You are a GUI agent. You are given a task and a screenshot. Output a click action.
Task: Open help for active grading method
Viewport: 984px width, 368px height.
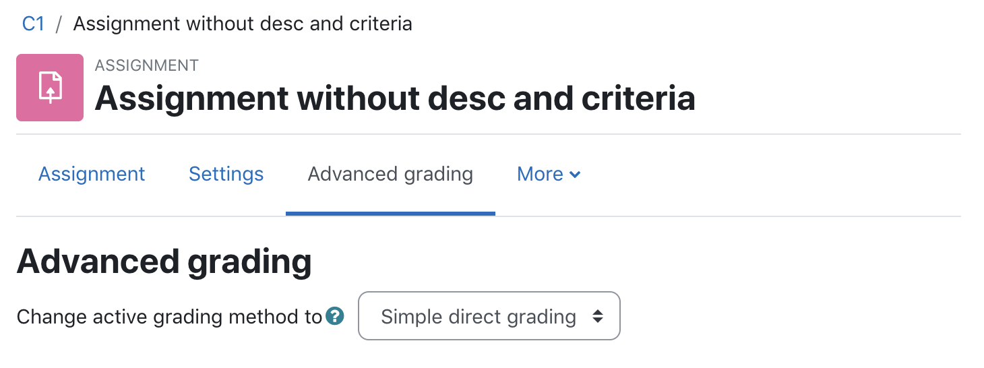pos(335,316)
